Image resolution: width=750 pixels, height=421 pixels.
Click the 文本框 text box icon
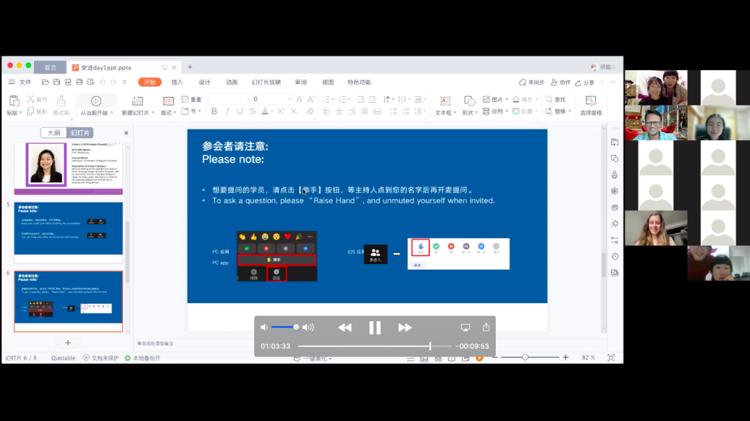coord(444,101)
